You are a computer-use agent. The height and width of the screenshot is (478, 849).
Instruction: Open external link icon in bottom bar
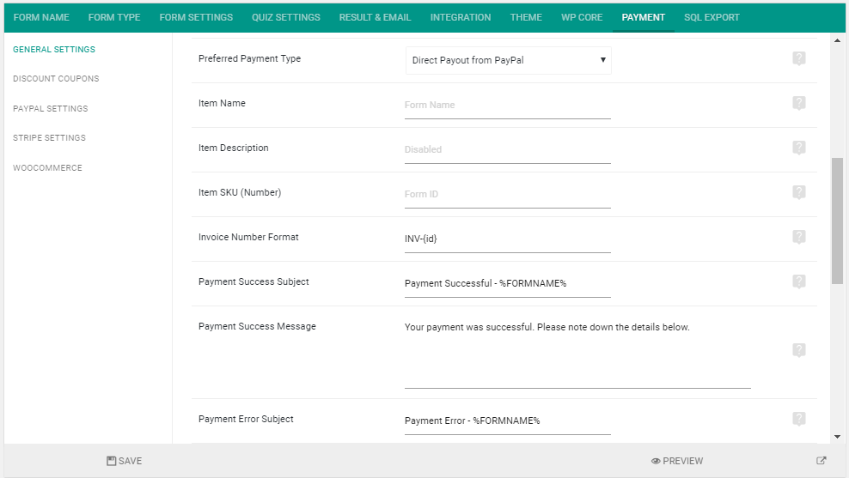(822, 461)
